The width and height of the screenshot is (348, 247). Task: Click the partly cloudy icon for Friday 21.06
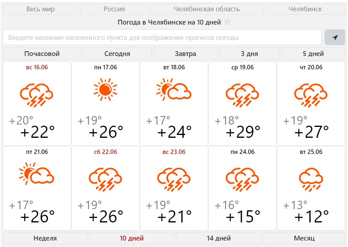37,174
